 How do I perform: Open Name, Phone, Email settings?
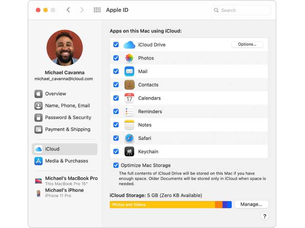(x=64, y=106)
